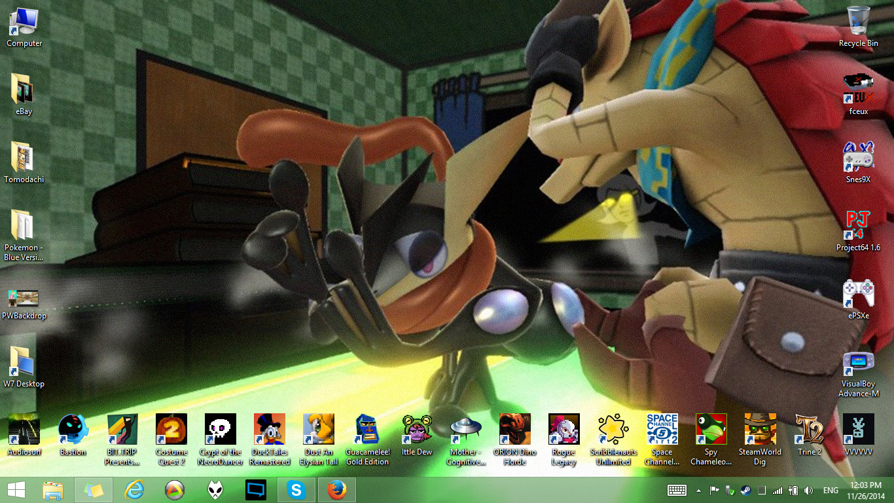Launch the Space Channel 5 shortcut
Image resolution: width=894 pixels, height=503 pixels.
click(x=662, y=439)
